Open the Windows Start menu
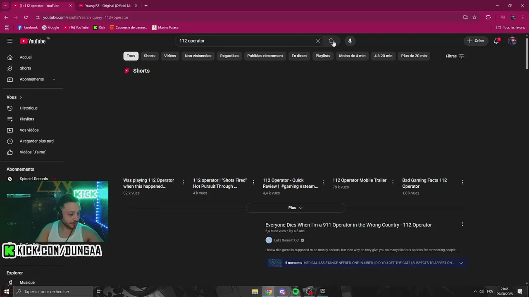529x297 pixels. [7, 292]
